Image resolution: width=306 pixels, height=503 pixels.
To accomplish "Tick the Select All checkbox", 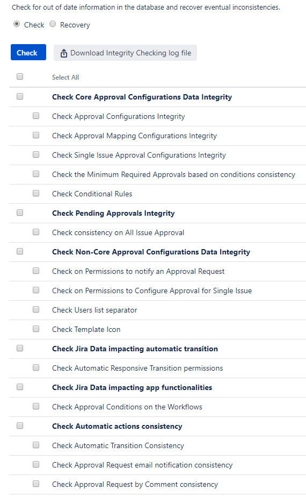I will pyautogui.click(x=20, y=77).
